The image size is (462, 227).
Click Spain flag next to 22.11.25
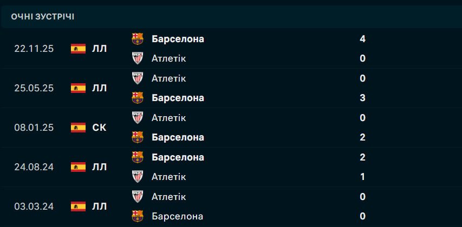(79, 49)
